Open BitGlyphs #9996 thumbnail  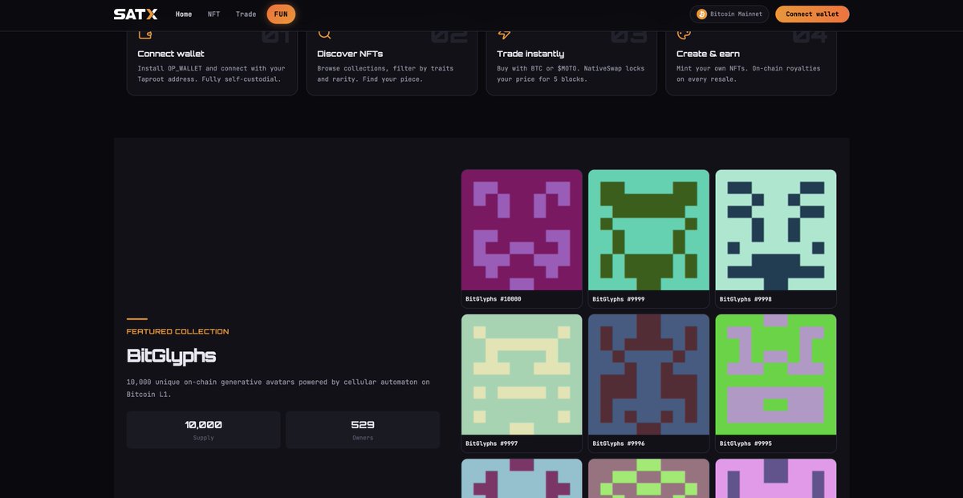tap(648, 375)
